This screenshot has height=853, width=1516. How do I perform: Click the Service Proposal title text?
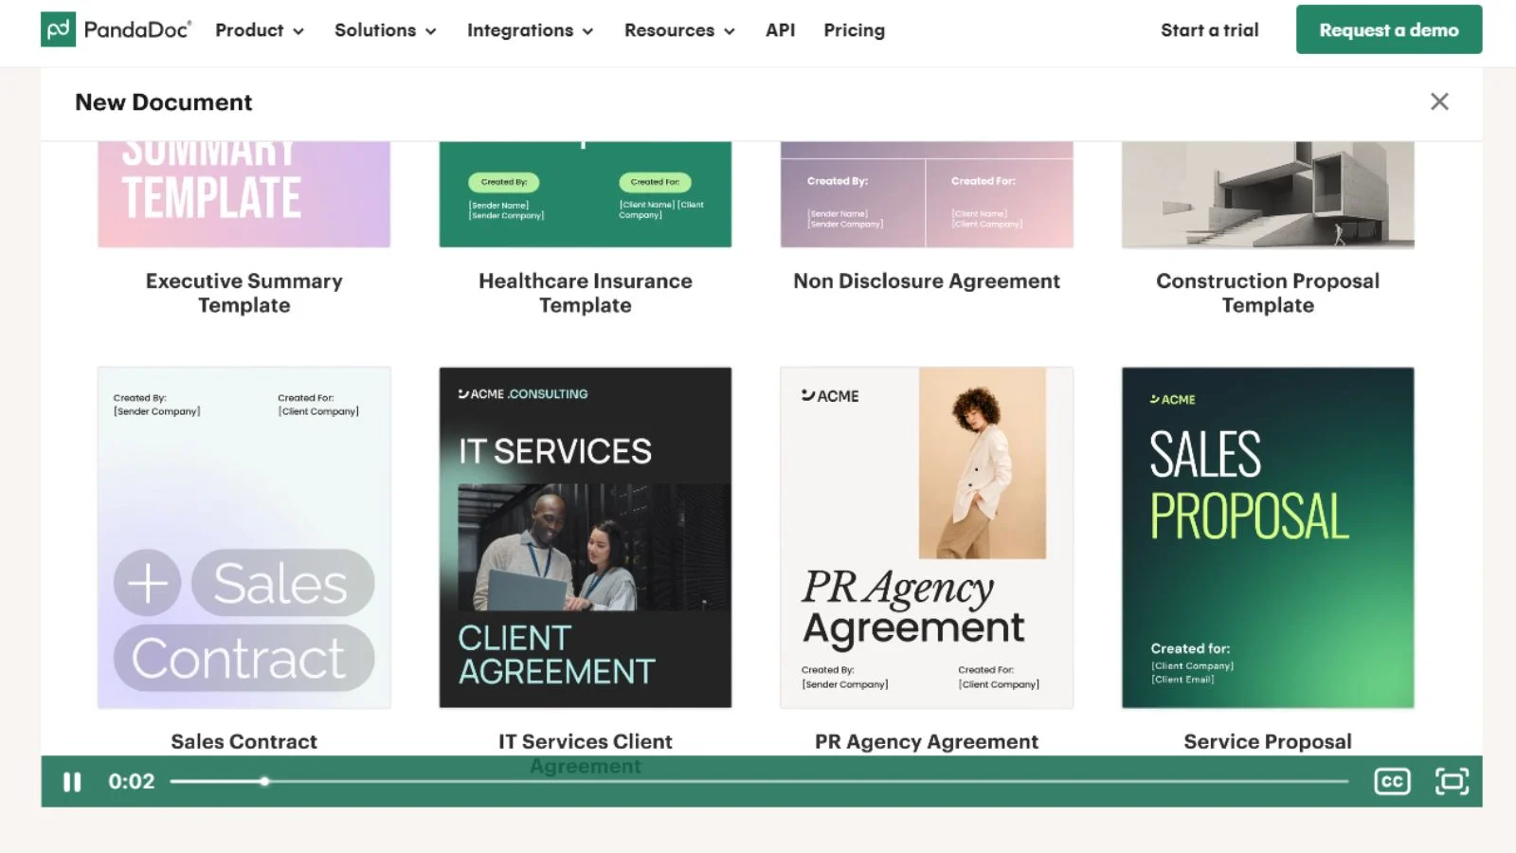point(1268,741)
